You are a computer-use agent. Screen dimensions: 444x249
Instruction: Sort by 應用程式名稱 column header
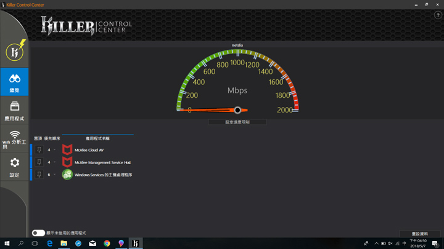pos(97,138)
